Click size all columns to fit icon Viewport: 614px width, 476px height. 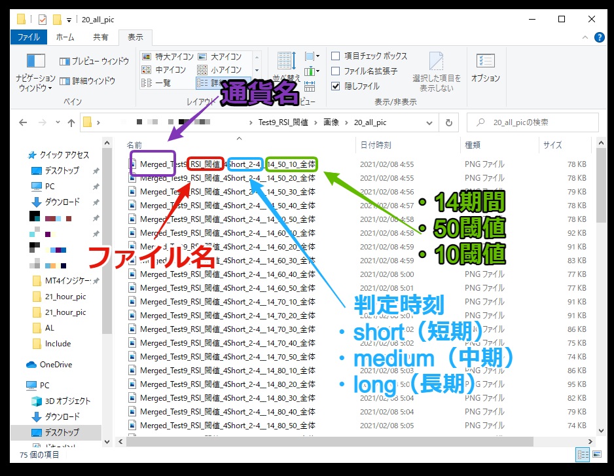pyautogui.click(x=310, y=86)
